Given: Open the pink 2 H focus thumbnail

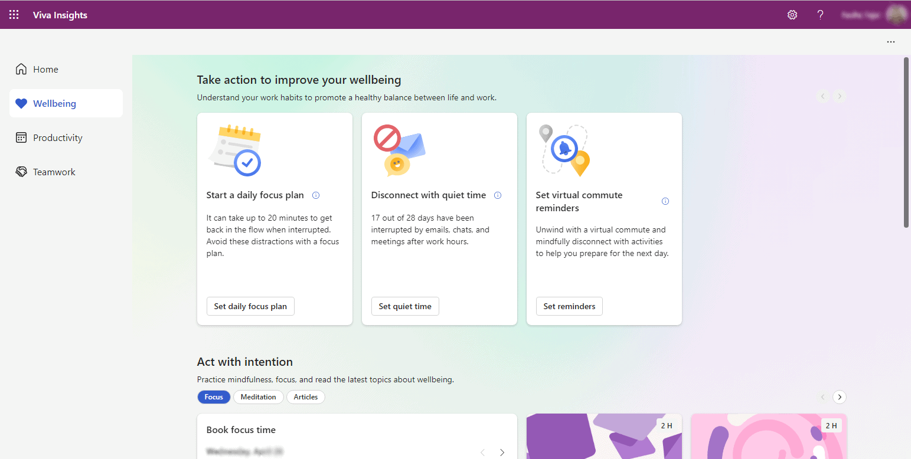Looking at the screenshot, I should (x=769, y=436).
